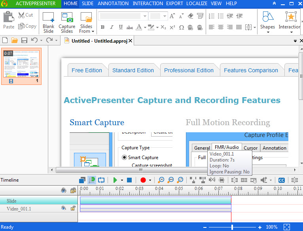Justify the paragraph text
Viewport: 303px width, 231px height.
pos(239,27)
